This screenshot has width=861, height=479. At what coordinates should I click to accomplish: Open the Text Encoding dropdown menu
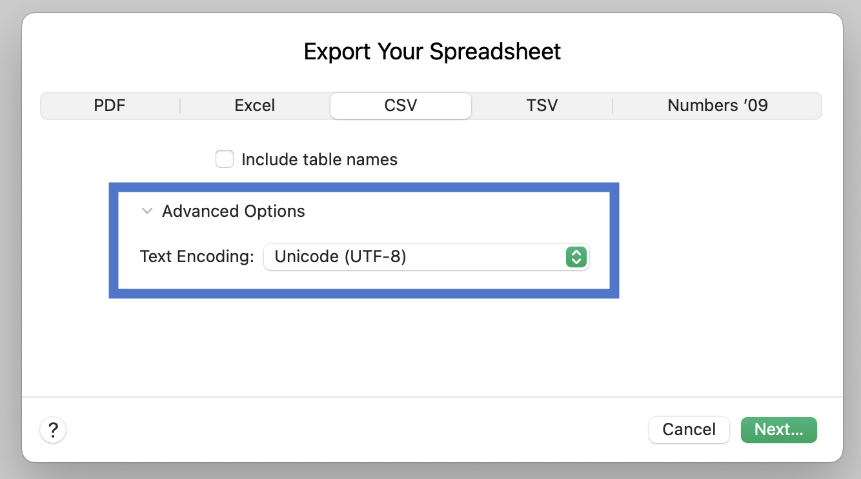tap(426, 257)
